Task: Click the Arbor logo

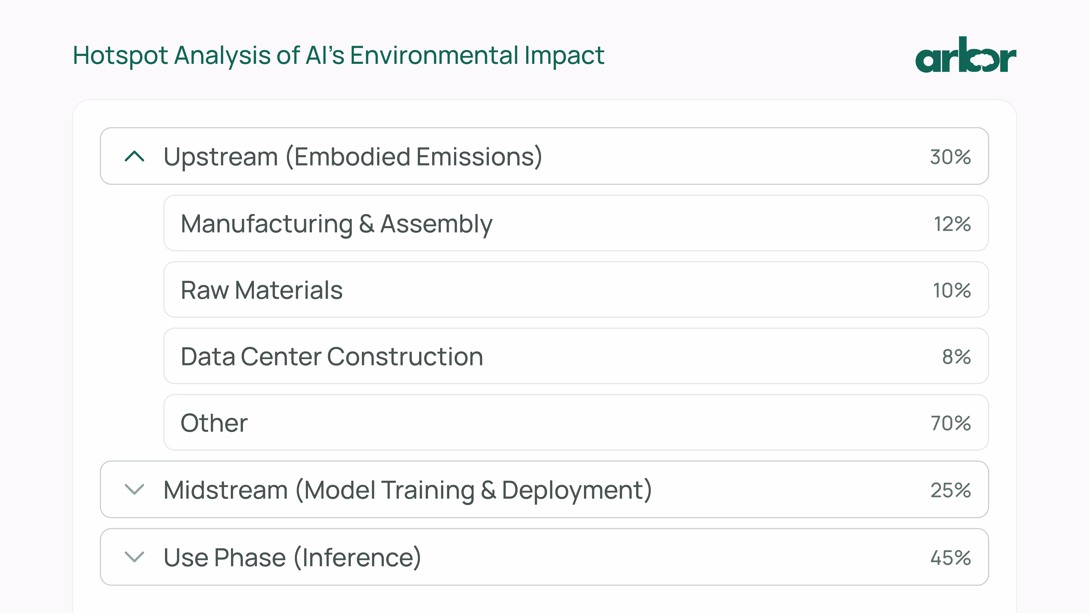Action: (x=965, y=55)
